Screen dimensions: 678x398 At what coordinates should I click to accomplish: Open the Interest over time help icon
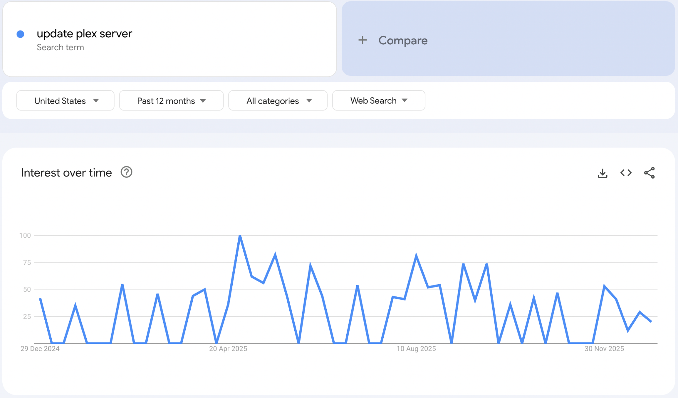(126, 172)
